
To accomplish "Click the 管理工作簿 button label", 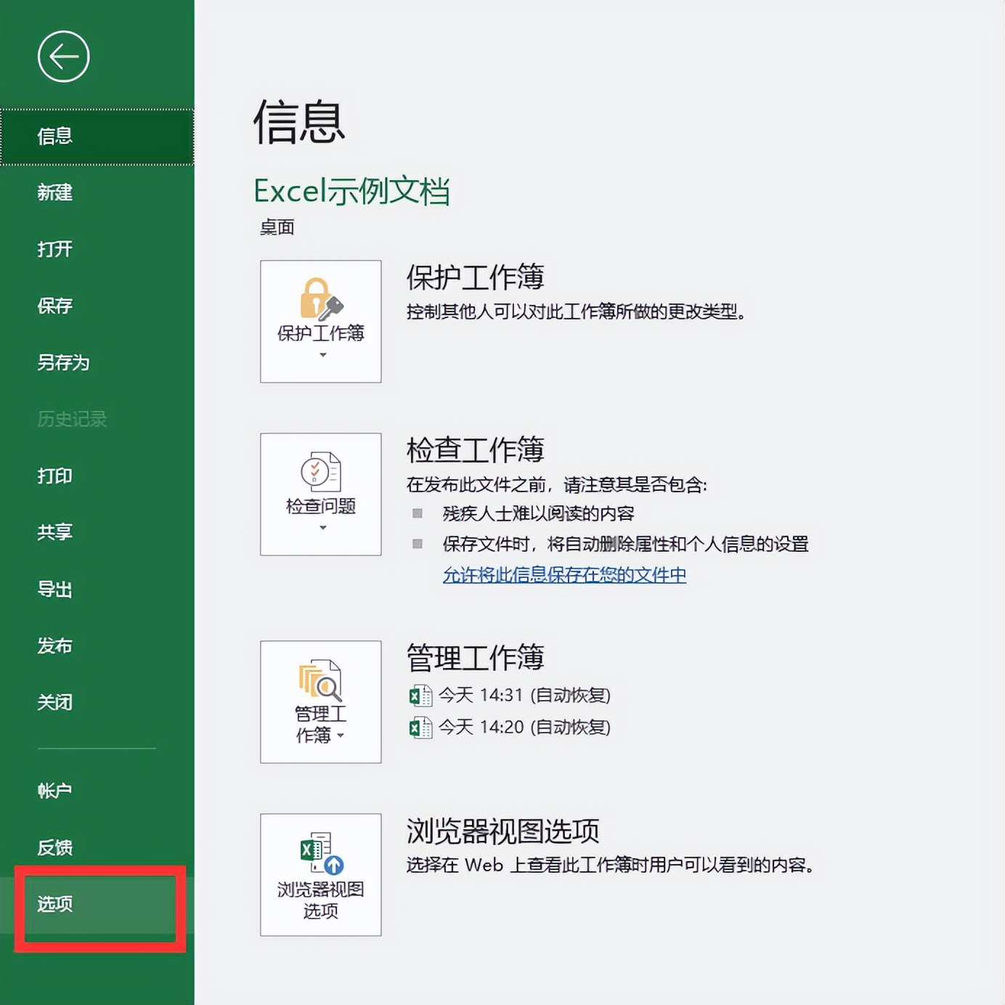I will click(321, 724).
